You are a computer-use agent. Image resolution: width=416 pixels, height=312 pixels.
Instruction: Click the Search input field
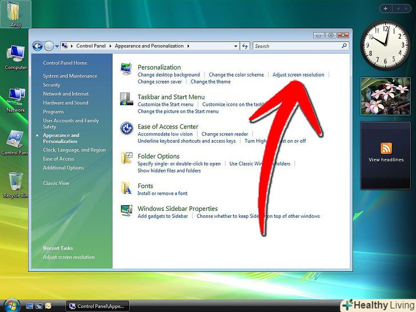point(301,46)
